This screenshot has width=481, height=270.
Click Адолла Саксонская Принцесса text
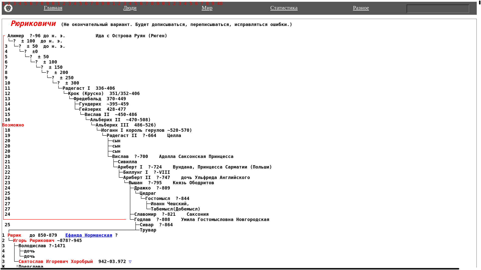pyautogui.click(x=196, y=156)
